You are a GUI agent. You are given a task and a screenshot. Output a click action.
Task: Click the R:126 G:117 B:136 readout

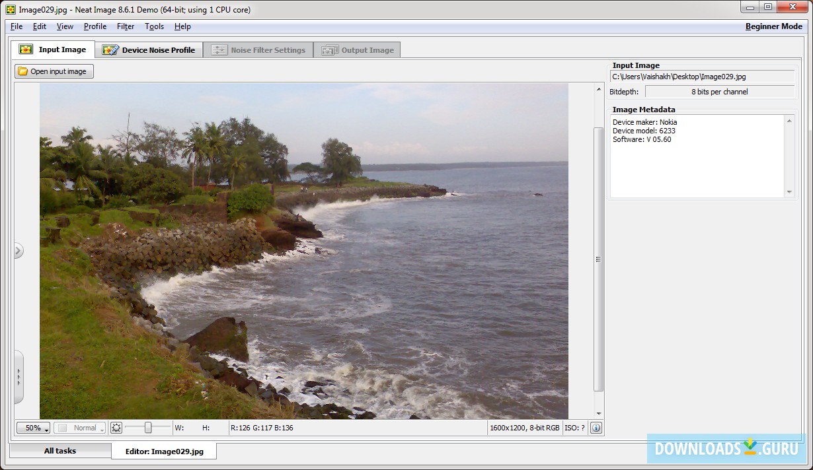(262, 428)
